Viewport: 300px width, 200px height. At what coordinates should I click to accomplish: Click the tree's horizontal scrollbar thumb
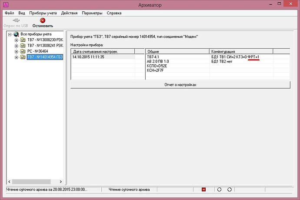pos(31,181)
